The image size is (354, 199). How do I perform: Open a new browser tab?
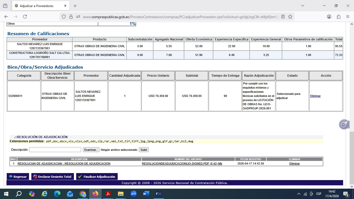coord(75,6)
